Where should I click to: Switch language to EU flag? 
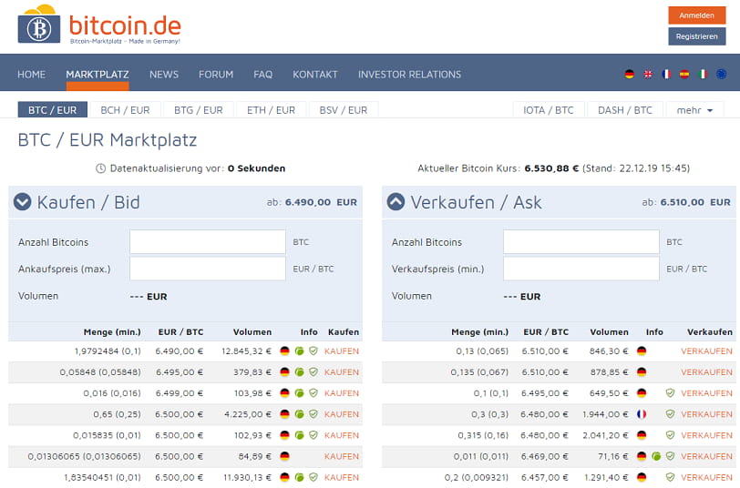(x=721, y=74)
